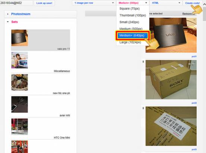Expand the Photostream section
Image resolution: width=206 pixels, height=153 pixels.
[x=8, y=14]
